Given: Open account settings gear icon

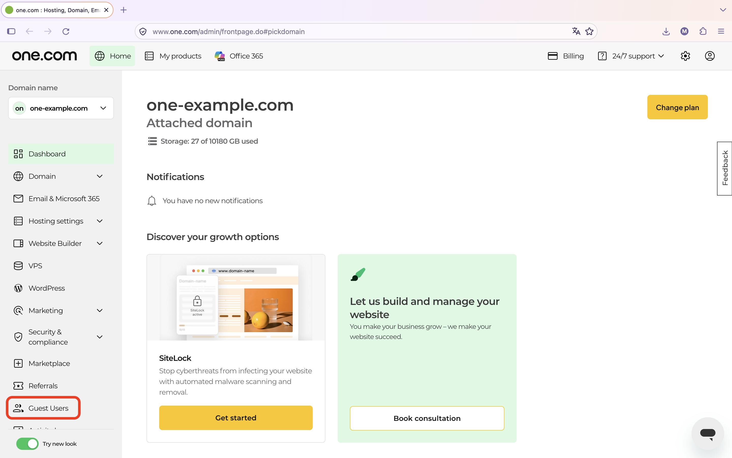Looking at the screenshot, I should coord(685,56).
